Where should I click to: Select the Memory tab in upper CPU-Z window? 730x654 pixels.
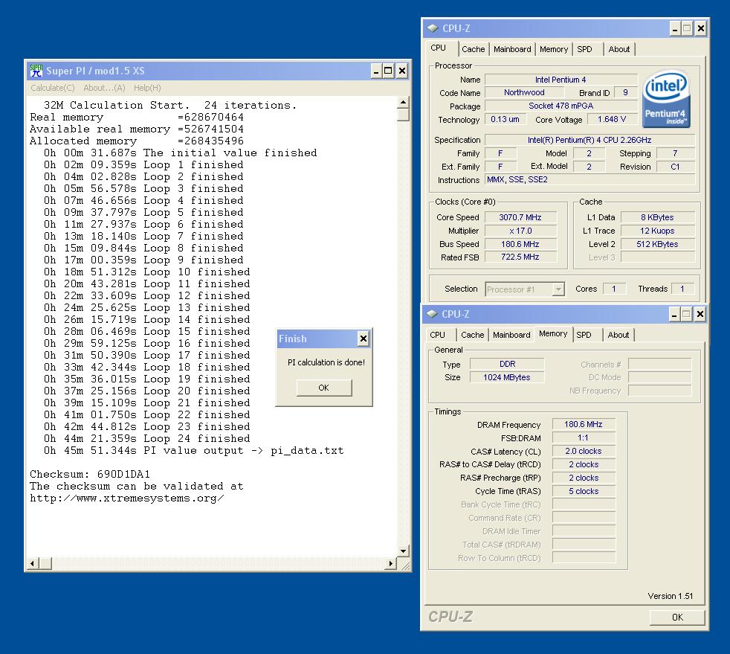pos(554,49)
